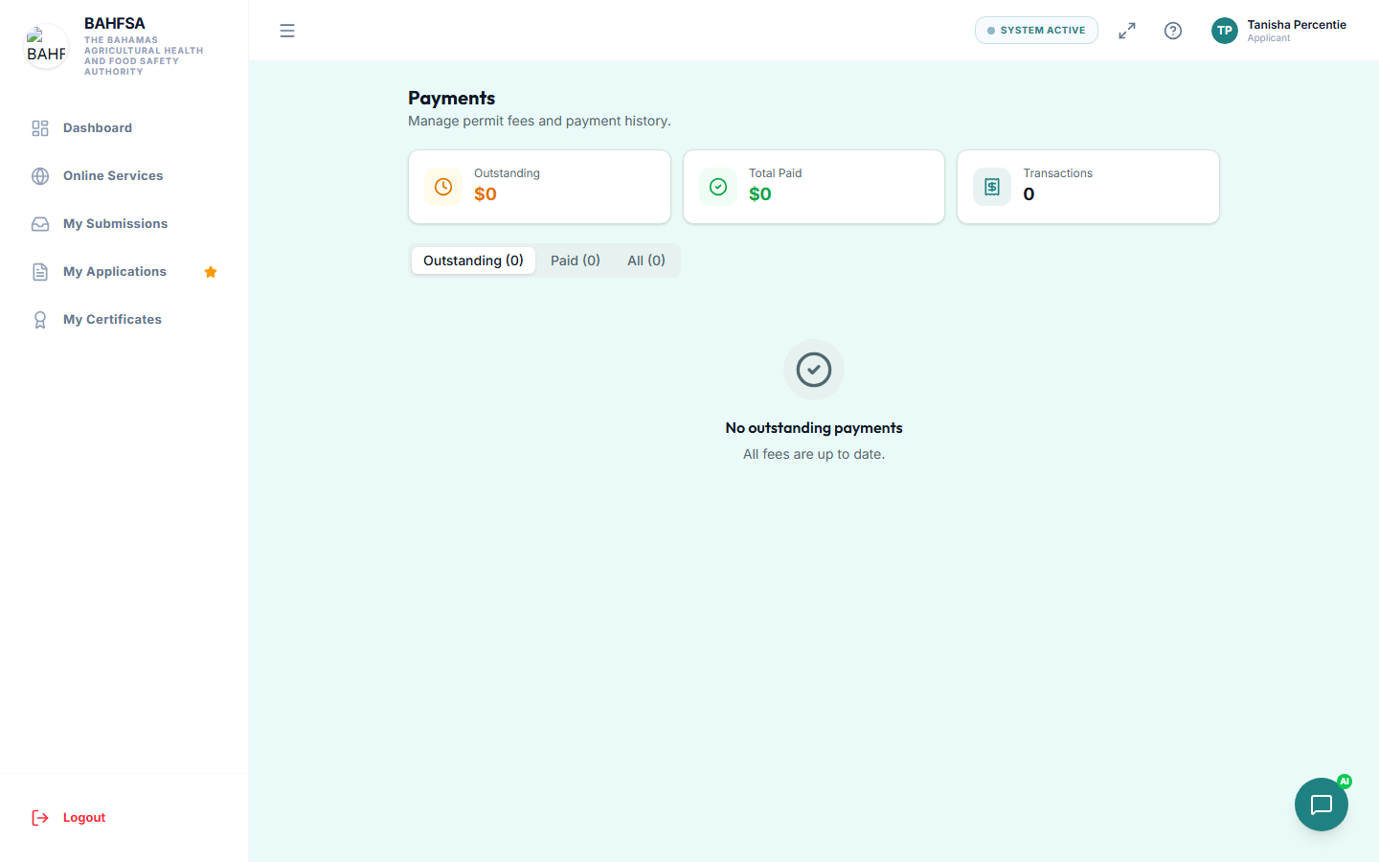Click the Online Services globe icon
Image resolution: width=1379 pixels, height=862 pixels.
click(40, 176)
